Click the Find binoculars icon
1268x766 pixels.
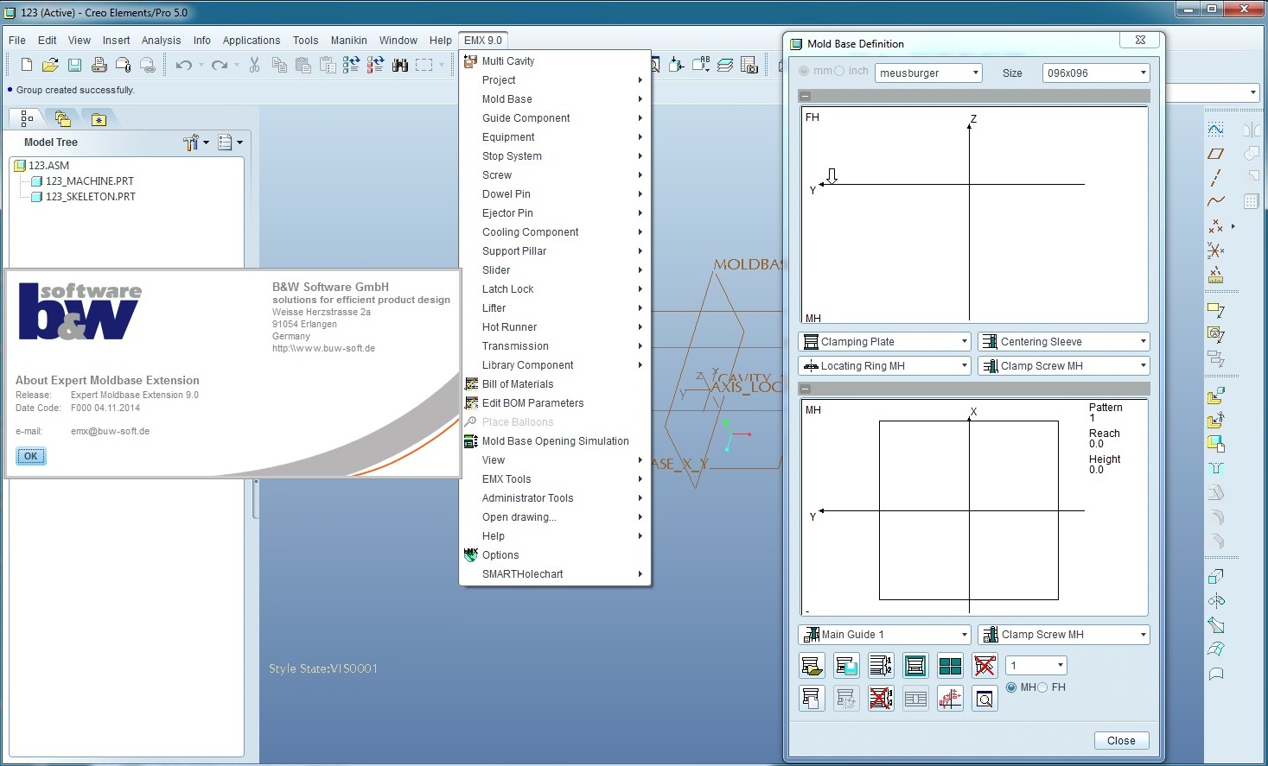399,65
